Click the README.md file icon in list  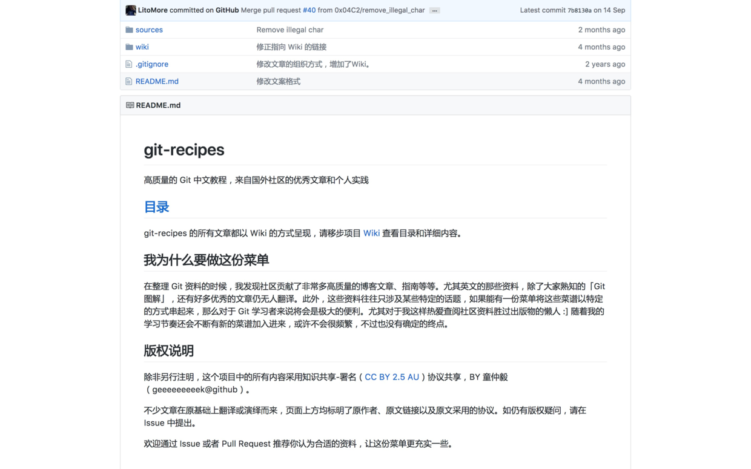point(129,81)
